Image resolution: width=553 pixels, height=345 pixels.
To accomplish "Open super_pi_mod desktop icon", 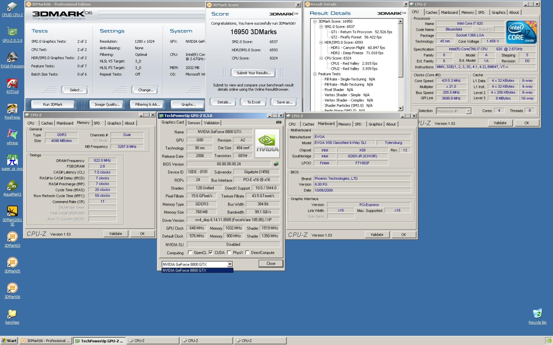I will 12,162.
